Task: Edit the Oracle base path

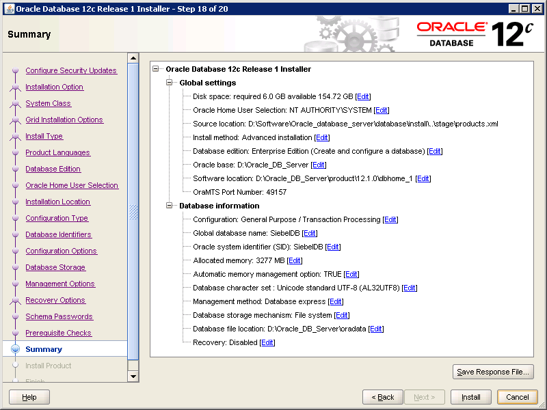Action: 318,165
